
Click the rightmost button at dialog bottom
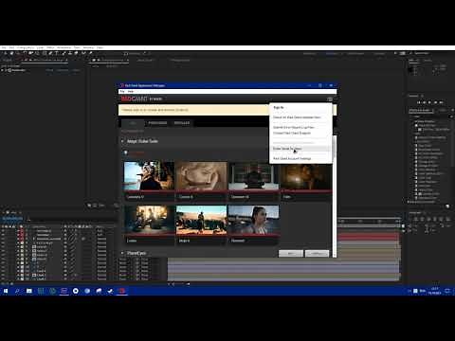[317, 254]
